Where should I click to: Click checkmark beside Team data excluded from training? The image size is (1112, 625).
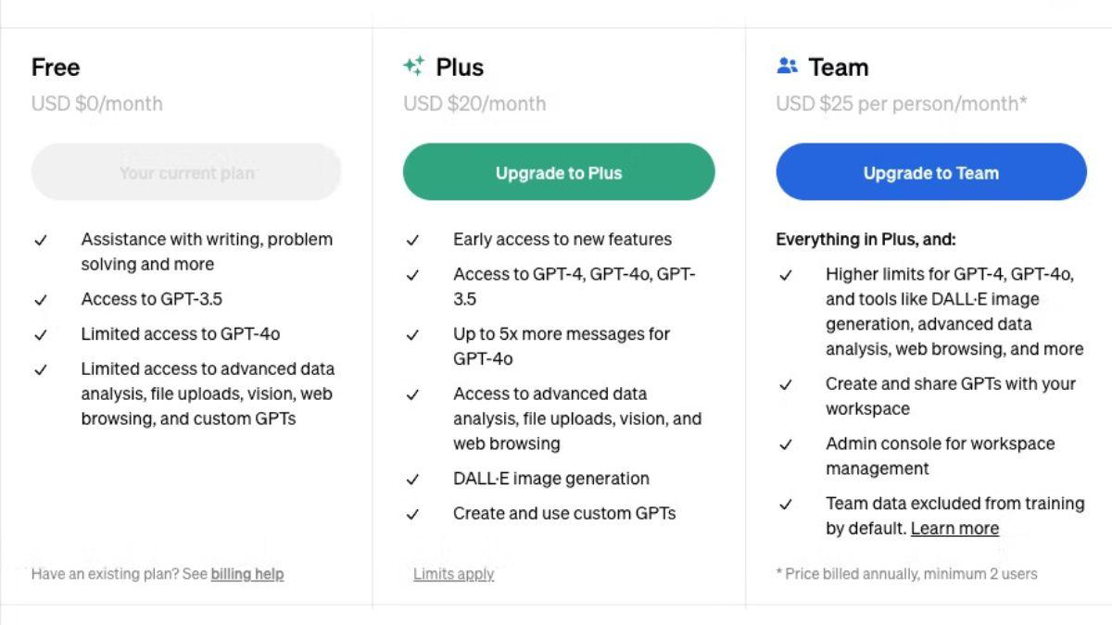pos(786,505)
